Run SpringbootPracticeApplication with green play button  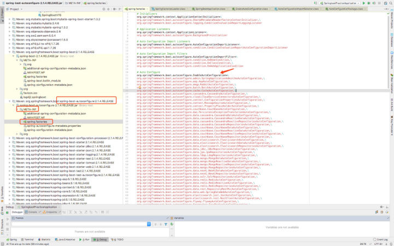click(x=363, y=3)
